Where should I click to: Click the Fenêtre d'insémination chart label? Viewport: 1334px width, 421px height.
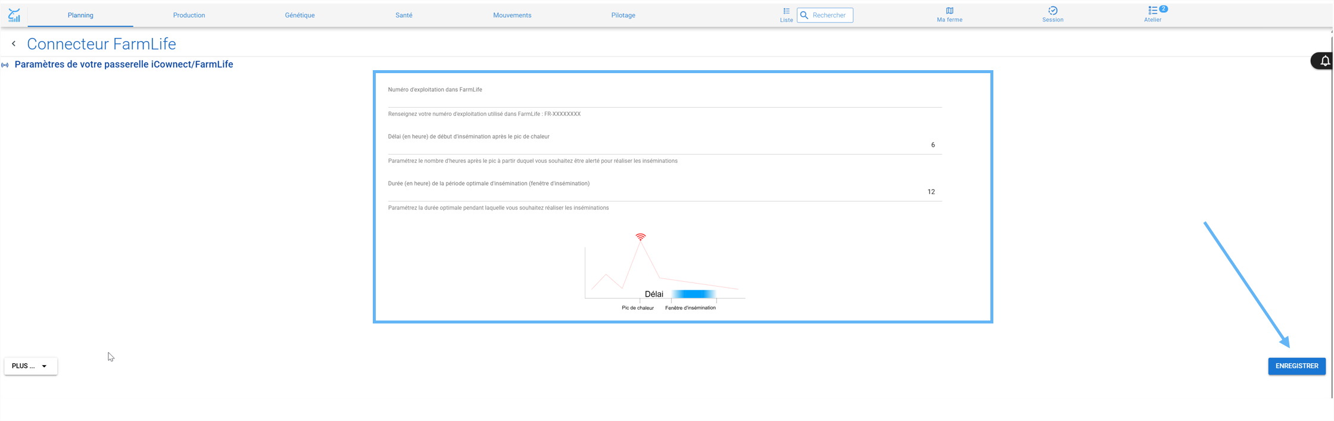[x=690, y=308]
